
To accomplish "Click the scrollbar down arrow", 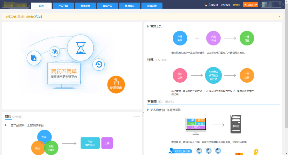I will coord(286,153).
